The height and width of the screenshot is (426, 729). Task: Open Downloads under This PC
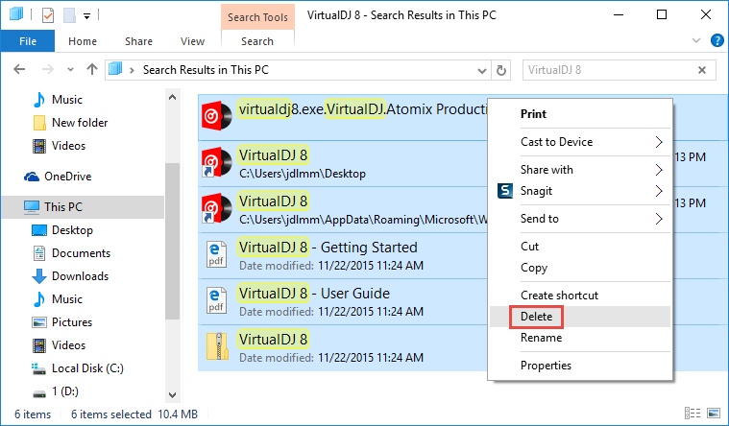click(70, 276)
